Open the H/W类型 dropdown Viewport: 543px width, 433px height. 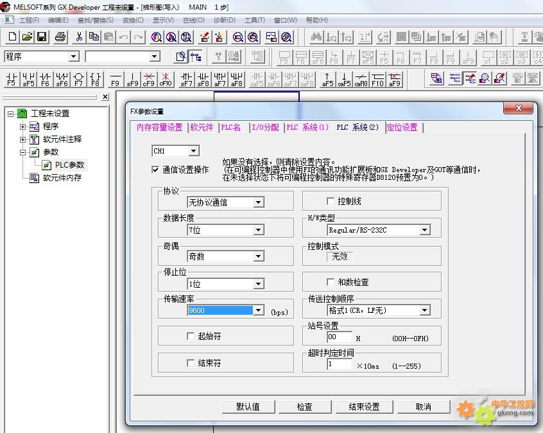(425, 229)
